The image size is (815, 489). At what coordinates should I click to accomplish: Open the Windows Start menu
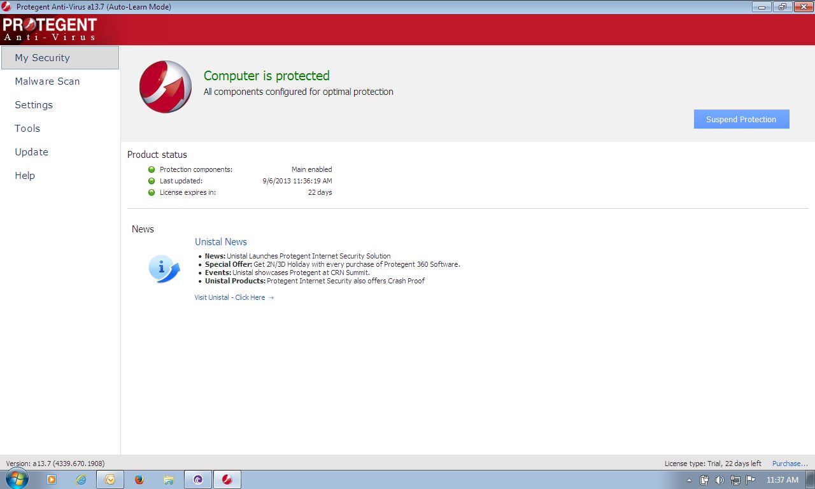point(17,479)
